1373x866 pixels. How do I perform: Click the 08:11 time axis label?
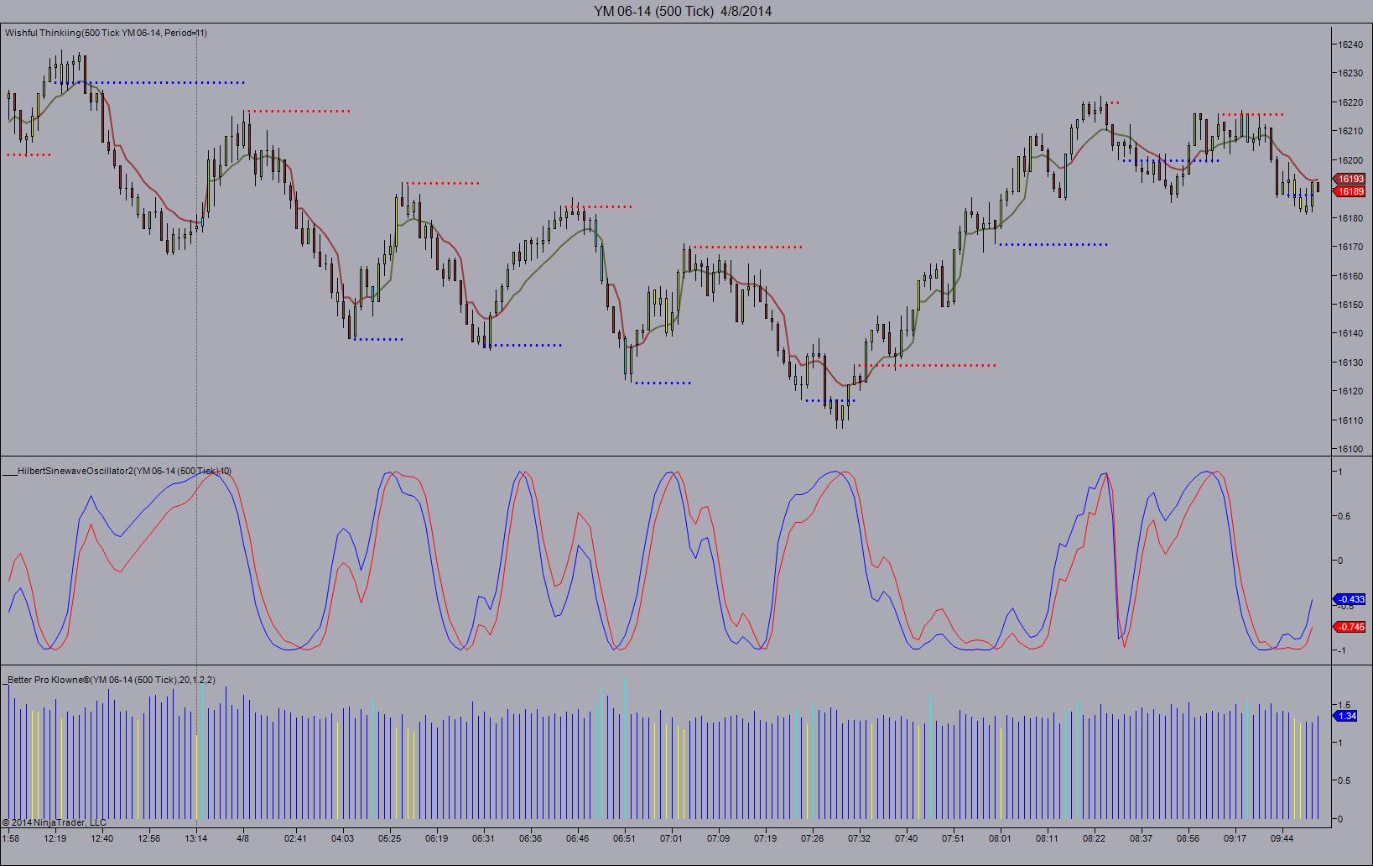coord(1047,837)
